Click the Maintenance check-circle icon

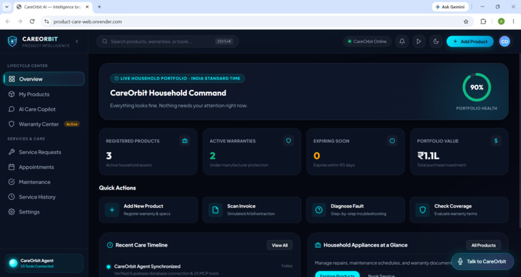[x=12, y=182]
